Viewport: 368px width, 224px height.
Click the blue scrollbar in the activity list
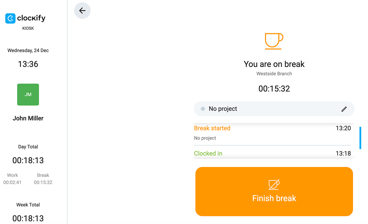coord(361,137)
